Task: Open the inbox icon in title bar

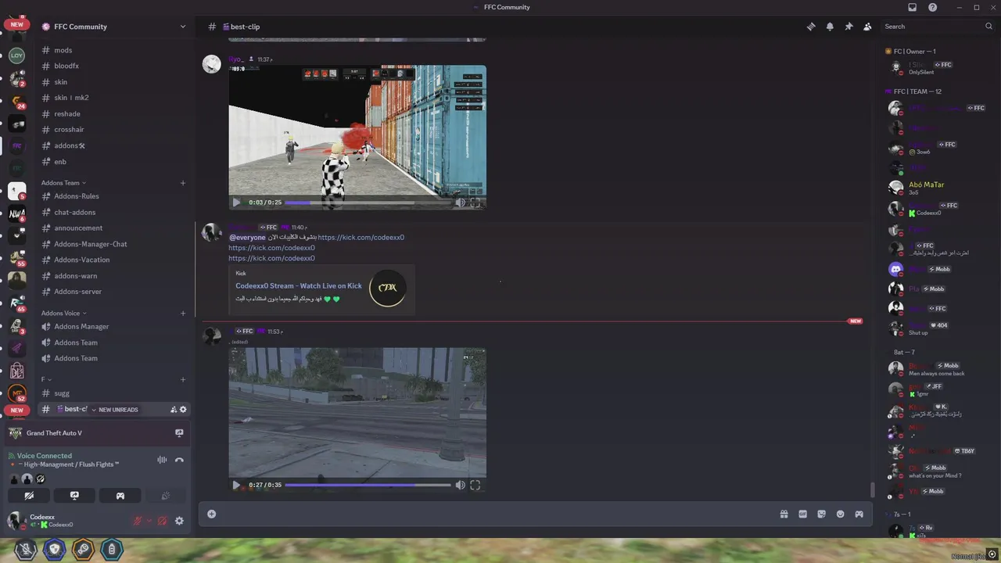Action: tap(912, 7)
